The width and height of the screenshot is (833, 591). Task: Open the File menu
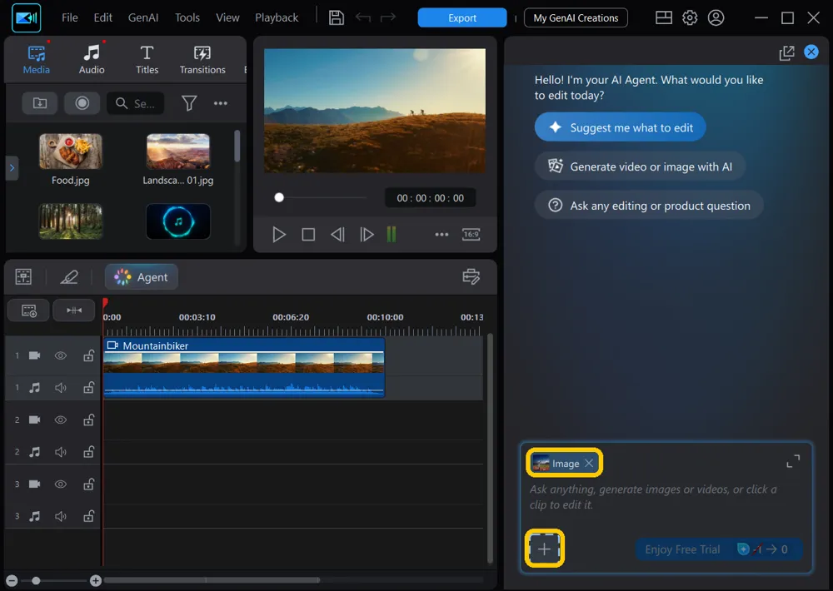(x=70, y=17)
